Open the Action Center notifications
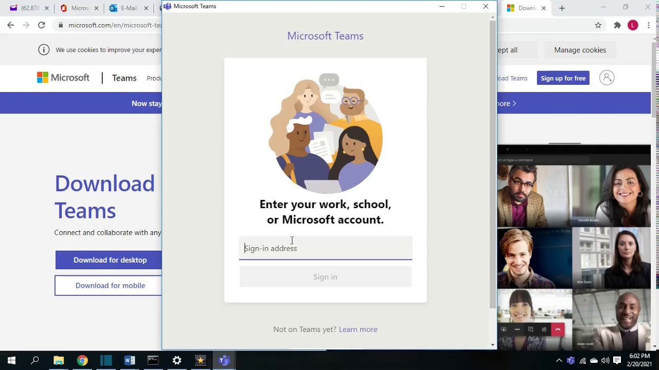This screenshot has height=370, width=659. click(617, 361)
